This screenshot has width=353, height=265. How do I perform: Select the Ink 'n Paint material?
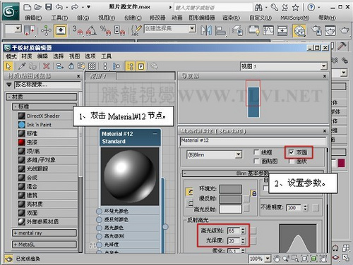(x=40, y=125)
